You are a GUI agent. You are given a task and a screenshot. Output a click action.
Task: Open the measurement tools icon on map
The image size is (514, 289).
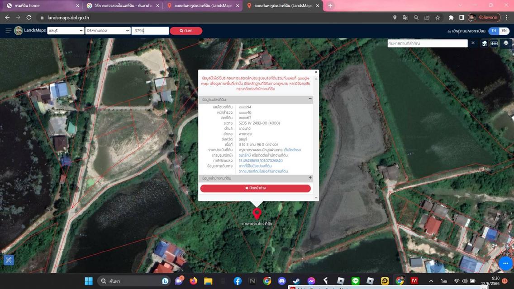(x=9, y=260)
